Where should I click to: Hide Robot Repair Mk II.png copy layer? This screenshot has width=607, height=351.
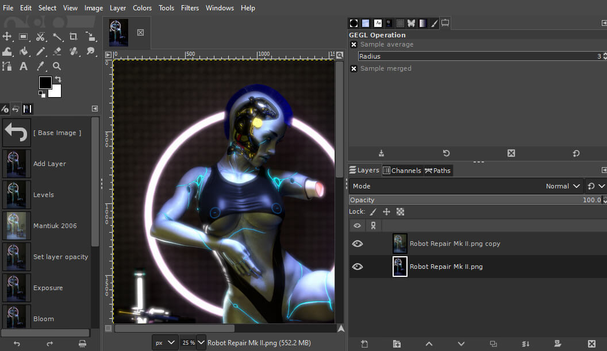click(x=358, y=244)
